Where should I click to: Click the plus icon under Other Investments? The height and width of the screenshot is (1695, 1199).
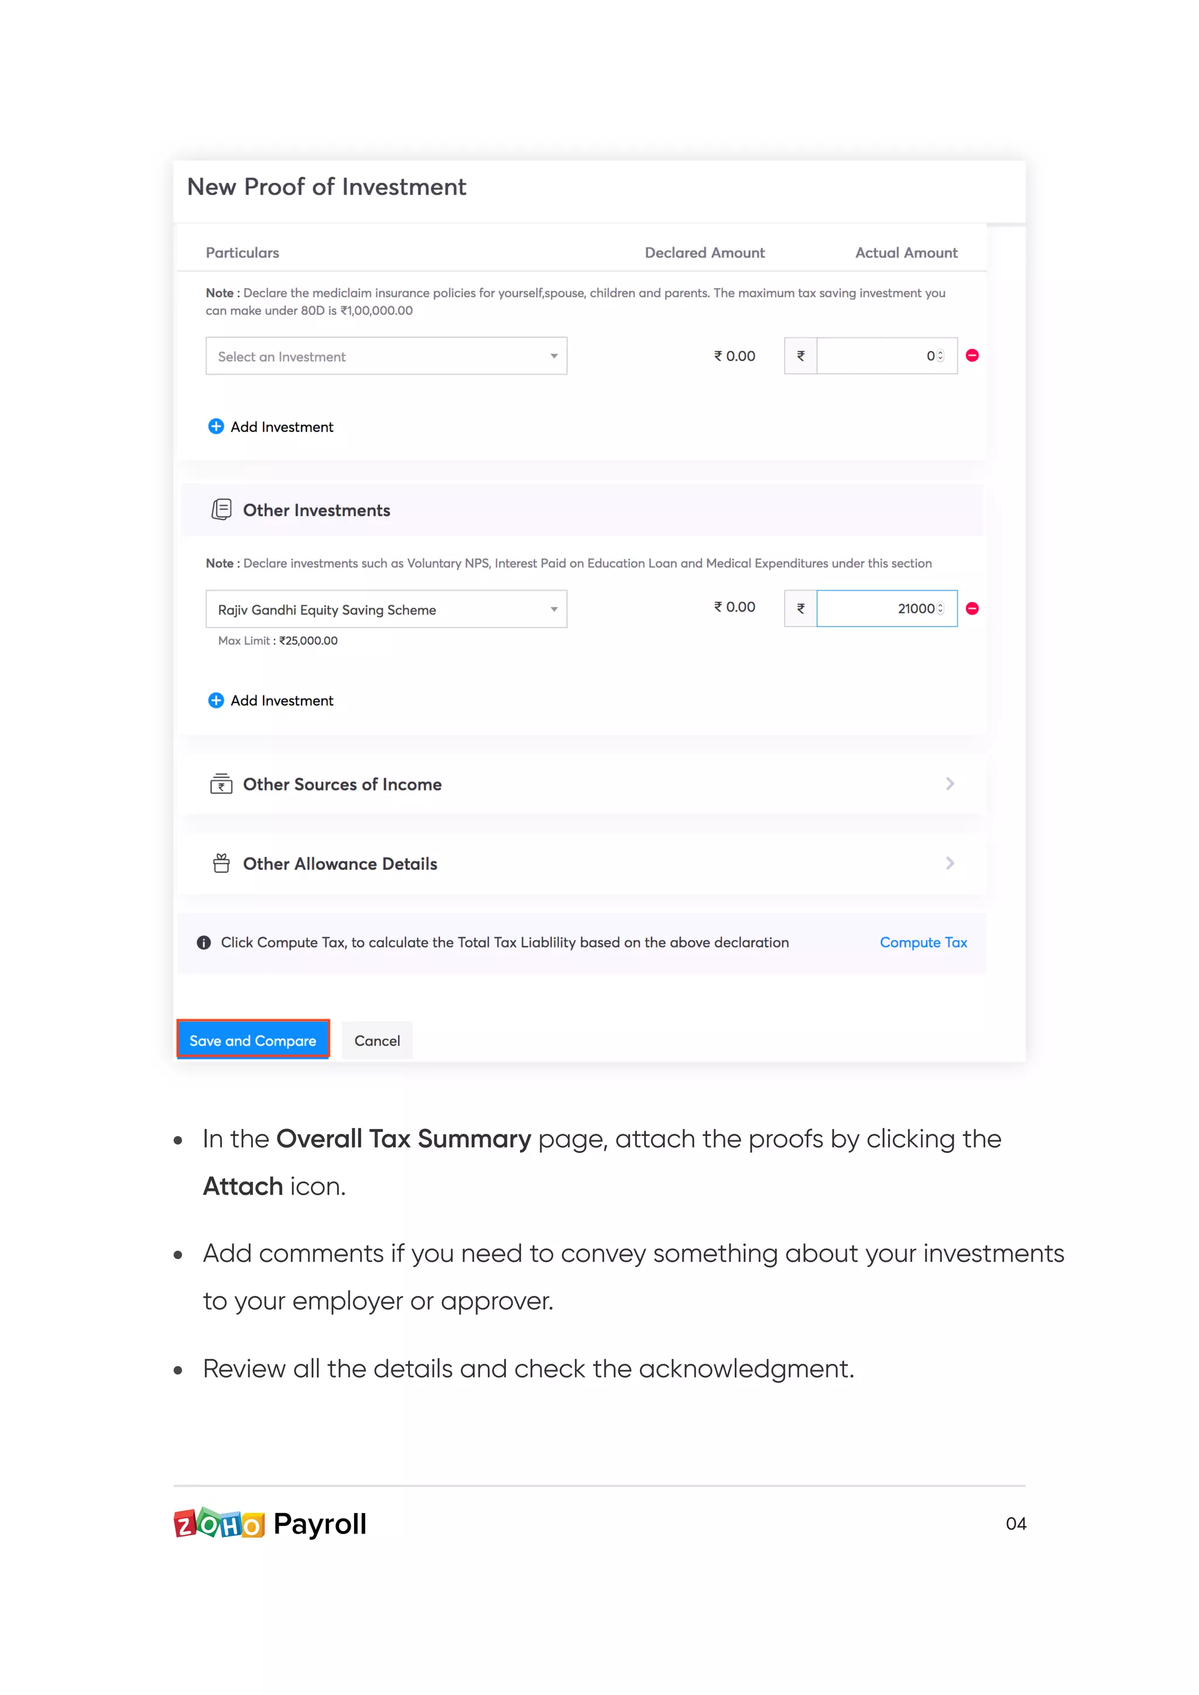(x=215, y=701)
